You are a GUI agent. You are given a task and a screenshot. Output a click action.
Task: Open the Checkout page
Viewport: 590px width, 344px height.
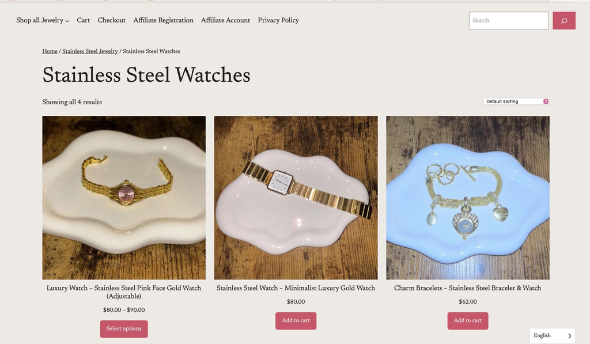pos(111,20)
